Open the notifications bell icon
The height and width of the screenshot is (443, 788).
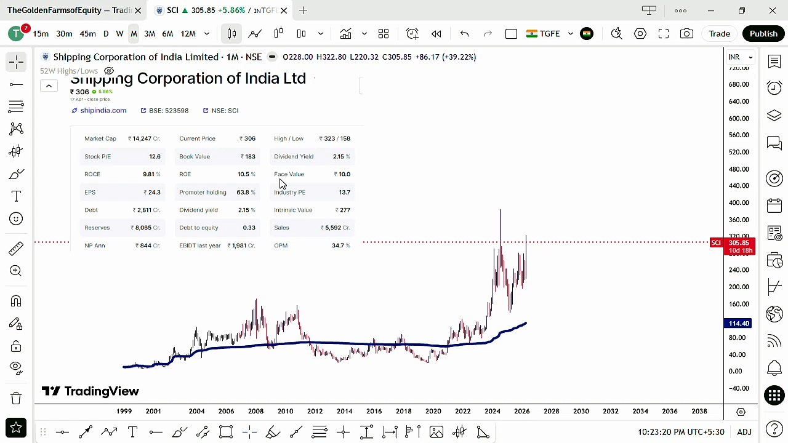774,368
